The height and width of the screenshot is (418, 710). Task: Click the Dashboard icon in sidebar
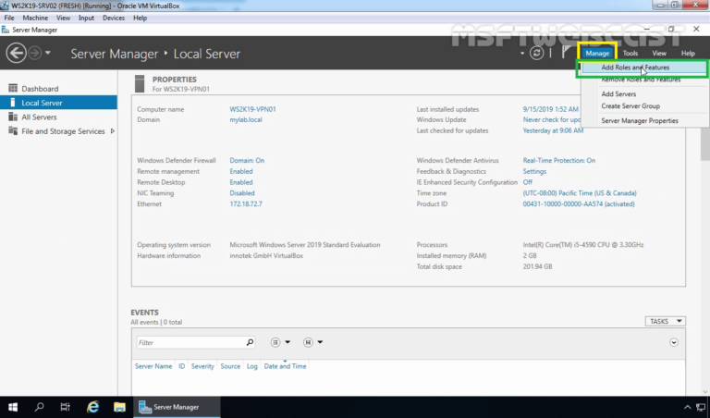(13, 88)
